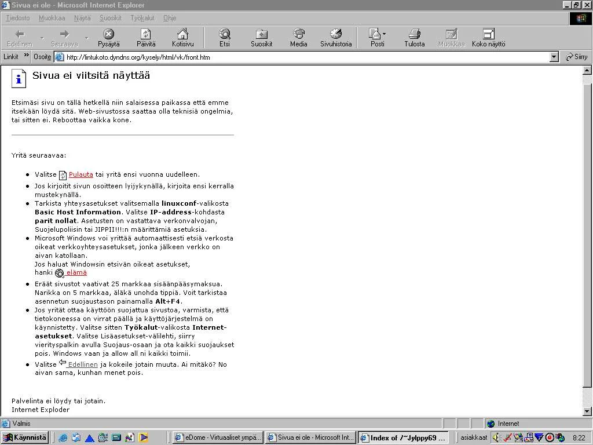Open the address bar dropdown list

point(554,57)
